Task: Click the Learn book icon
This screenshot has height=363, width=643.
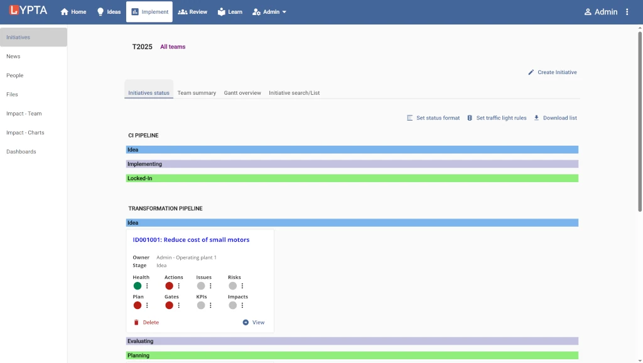Action: point(222,12)
